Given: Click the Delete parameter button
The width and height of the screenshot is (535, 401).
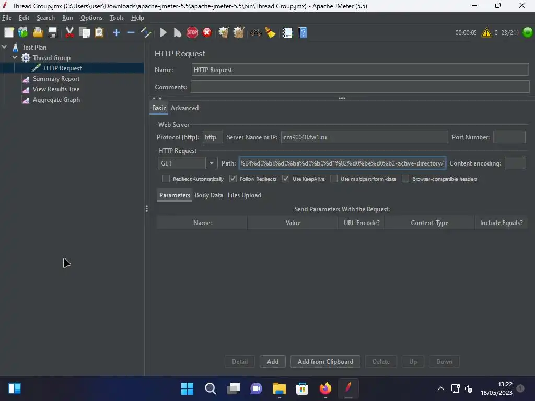Looking at the screenshot, I should pos(381,361).
